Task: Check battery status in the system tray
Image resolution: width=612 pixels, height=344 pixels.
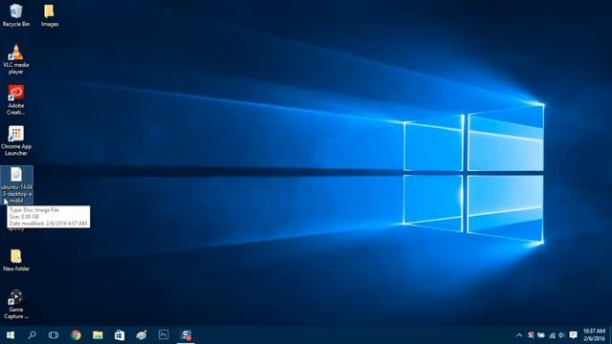Action: tap(541, 335)
